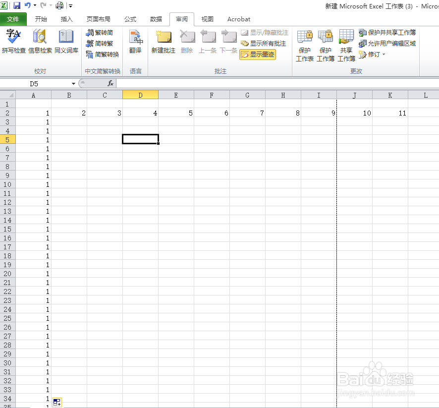Expand the Quick Access Toolbar customization menu
The image size is (439, 408).
pos(70,5)
